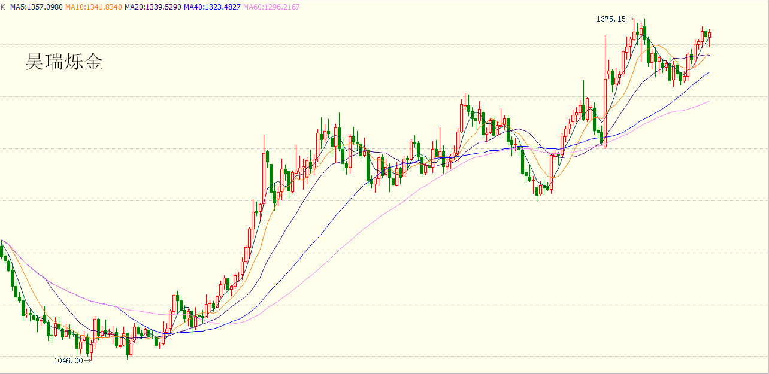Click the right end of pink MA60 line
This screenshot has width=769, height=374.
pyautogui.click(x=709, y=101)
